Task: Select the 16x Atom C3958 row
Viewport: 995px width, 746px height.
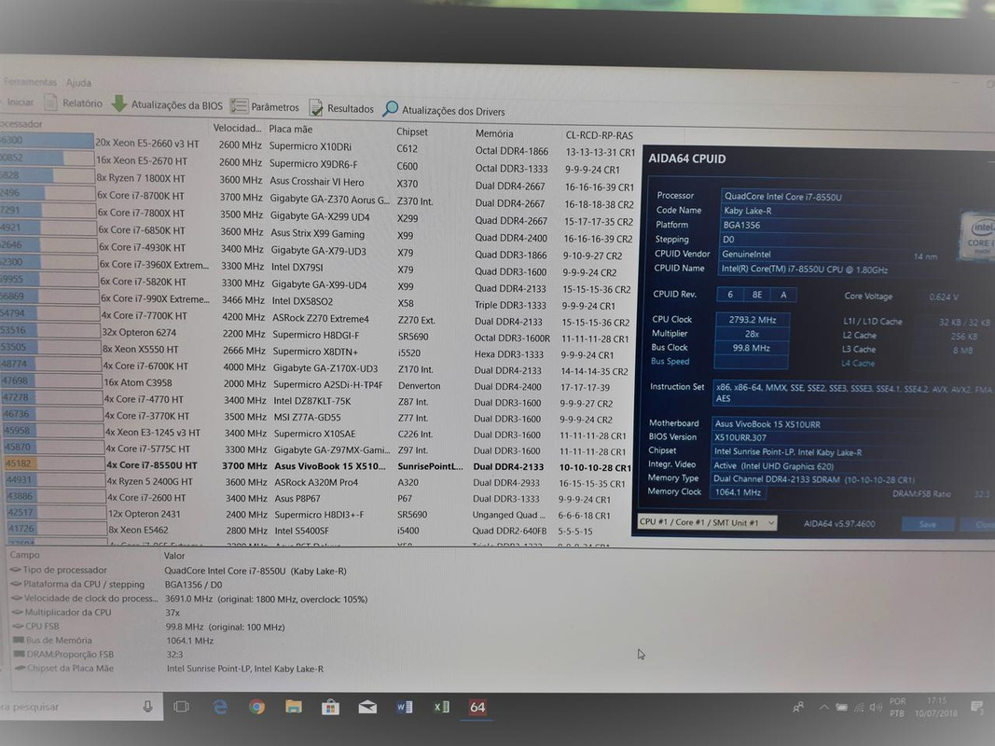Action: [315, 384]
